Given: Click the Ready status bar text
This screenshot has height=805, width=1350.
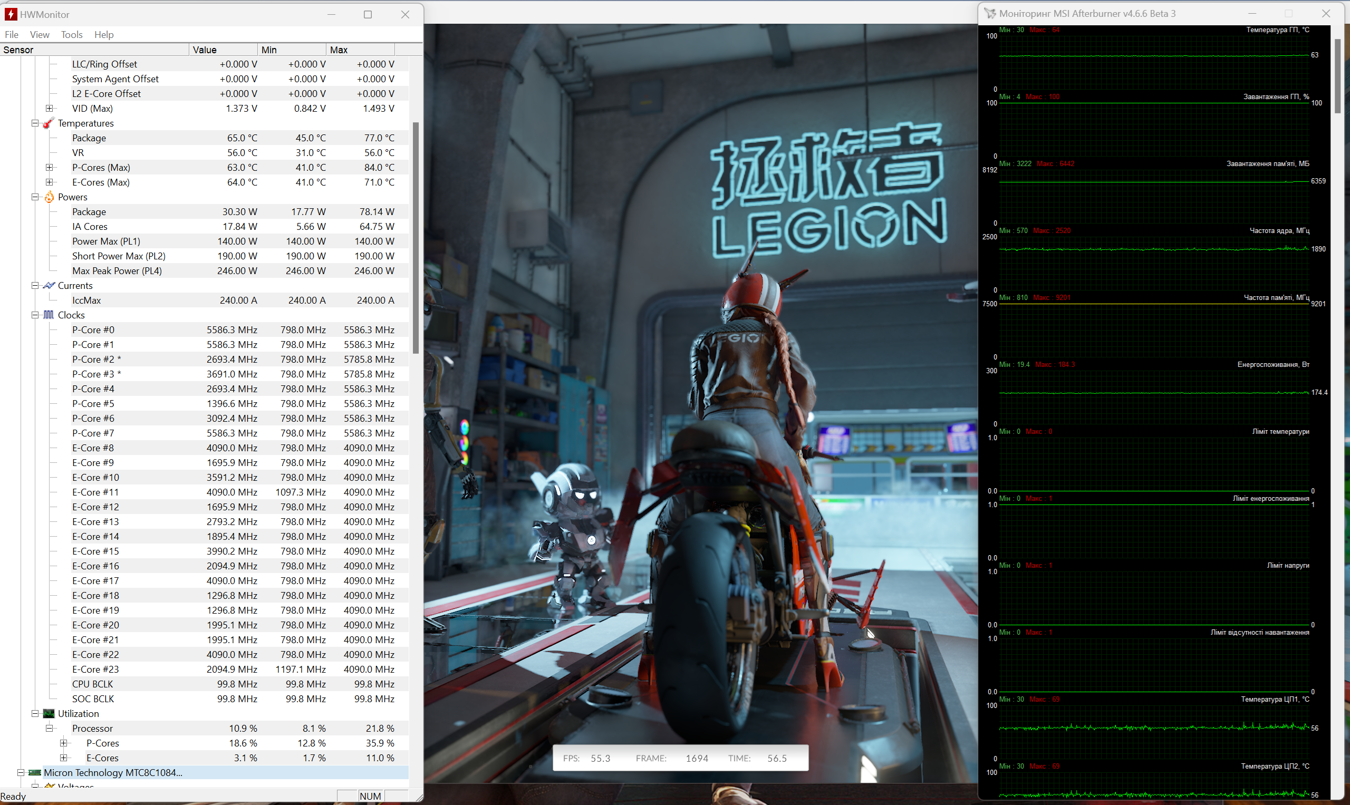Looking at the screenshot, I should [13, 796].
